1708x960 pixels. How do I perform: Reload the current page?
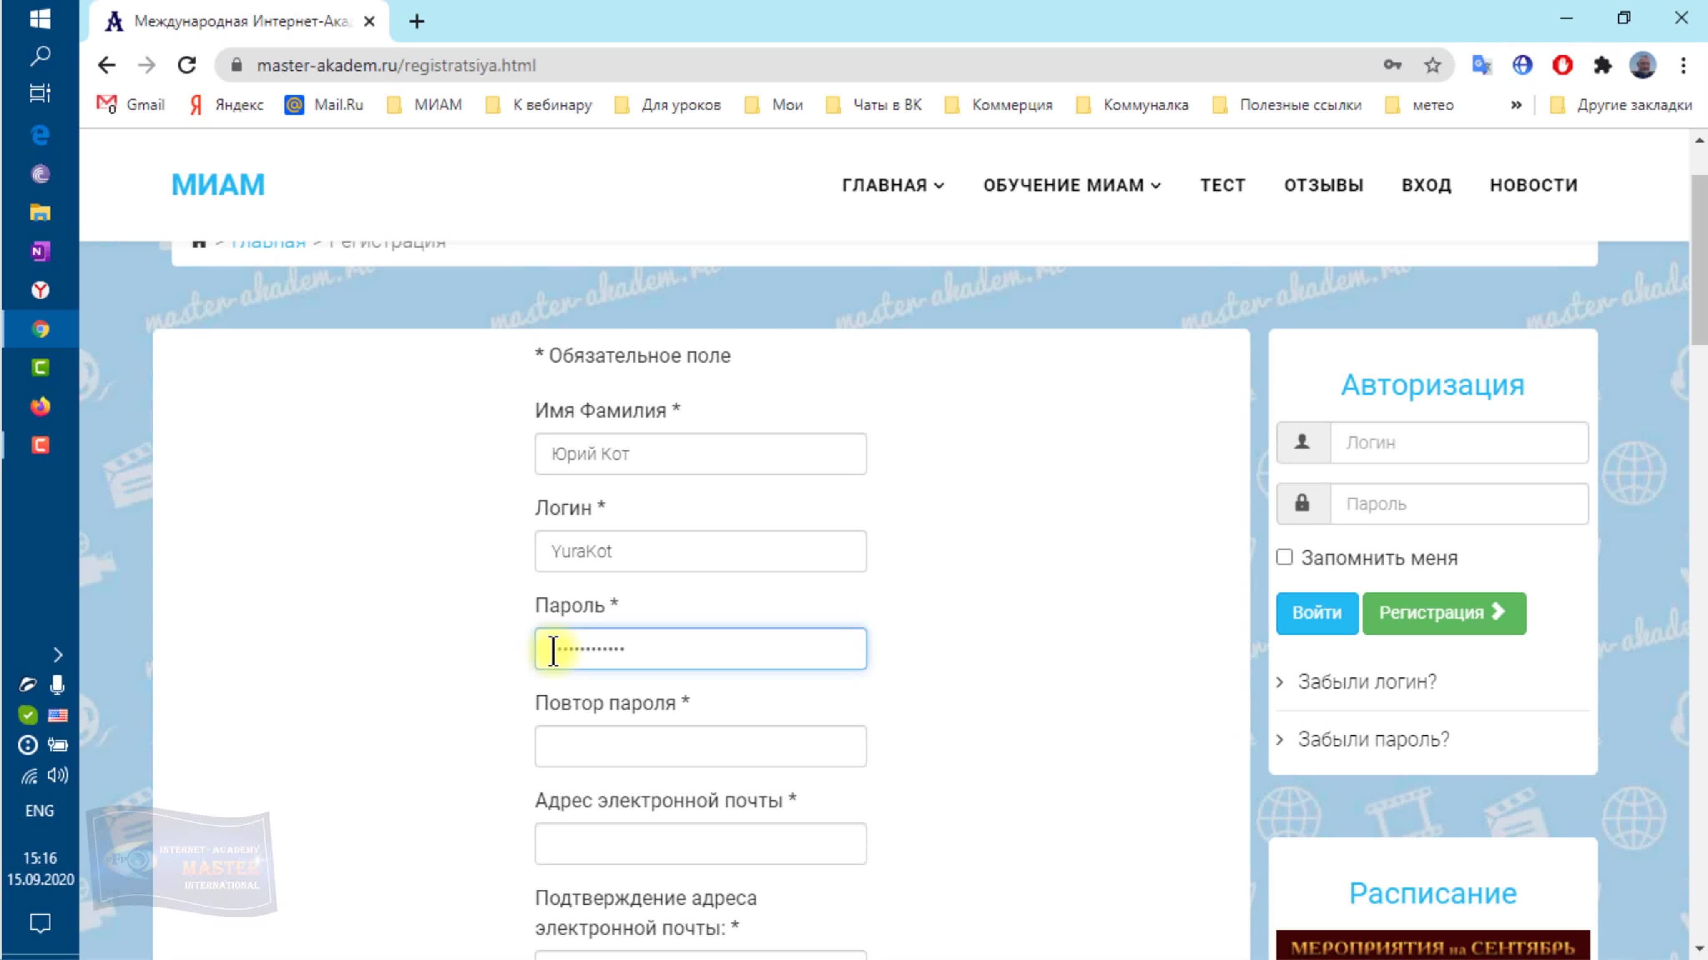coord(187,65)
